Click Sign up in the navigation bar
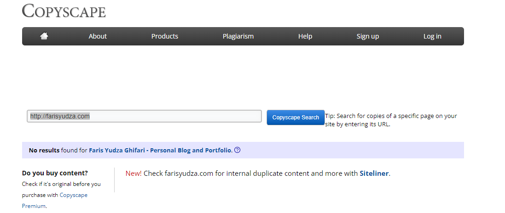The height and width of the screenshot is (213, 505). click(367, 36)
